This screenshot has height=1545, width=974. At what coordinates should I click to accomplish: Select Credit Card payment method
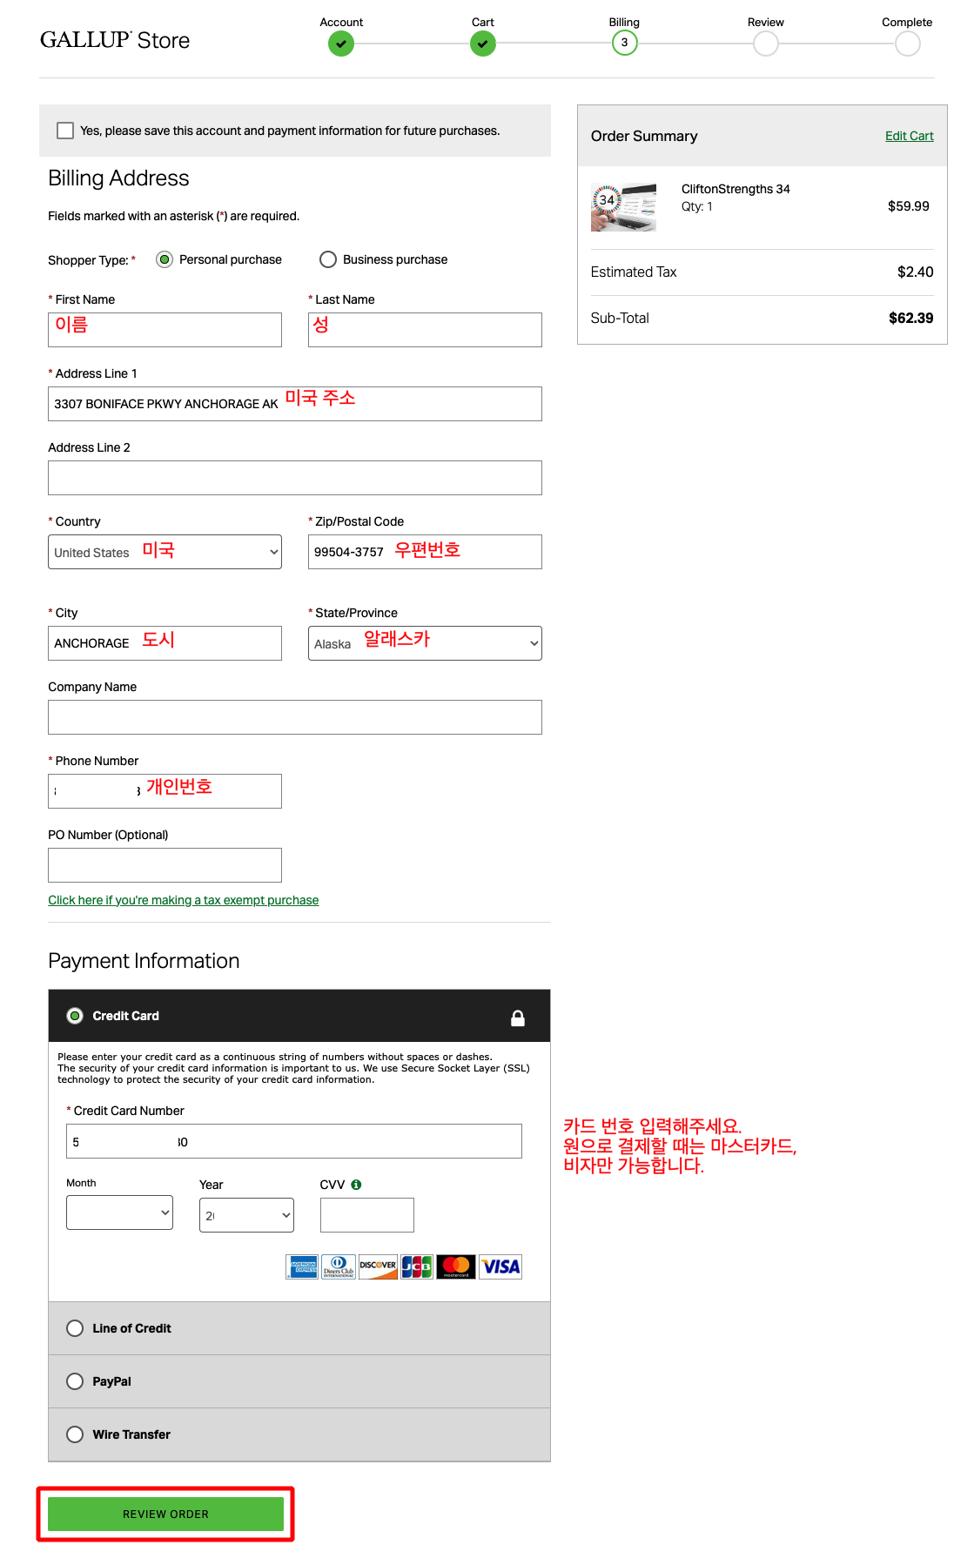point(75,1016)
